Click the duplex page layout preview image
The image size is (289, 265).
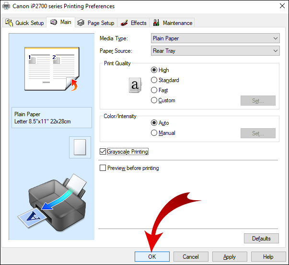(52, 69)
